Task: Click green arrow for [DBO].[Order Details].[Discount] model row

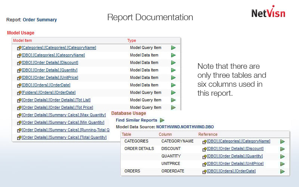Action: pyautogui.click(x=173, y=63)
